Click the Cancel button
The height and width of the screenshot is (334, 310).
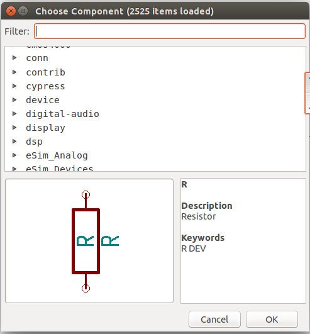tap(214, 320)
